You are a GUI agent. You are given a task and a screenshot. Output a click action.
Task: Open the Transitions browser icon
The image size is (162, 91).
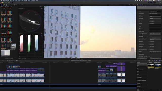[x=161, y=61]
